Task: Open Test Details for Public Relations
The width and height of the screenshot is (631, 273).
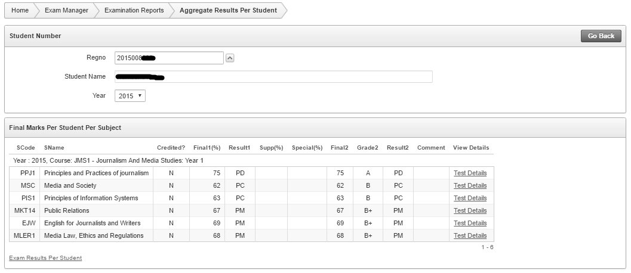Action: point(470,211)
